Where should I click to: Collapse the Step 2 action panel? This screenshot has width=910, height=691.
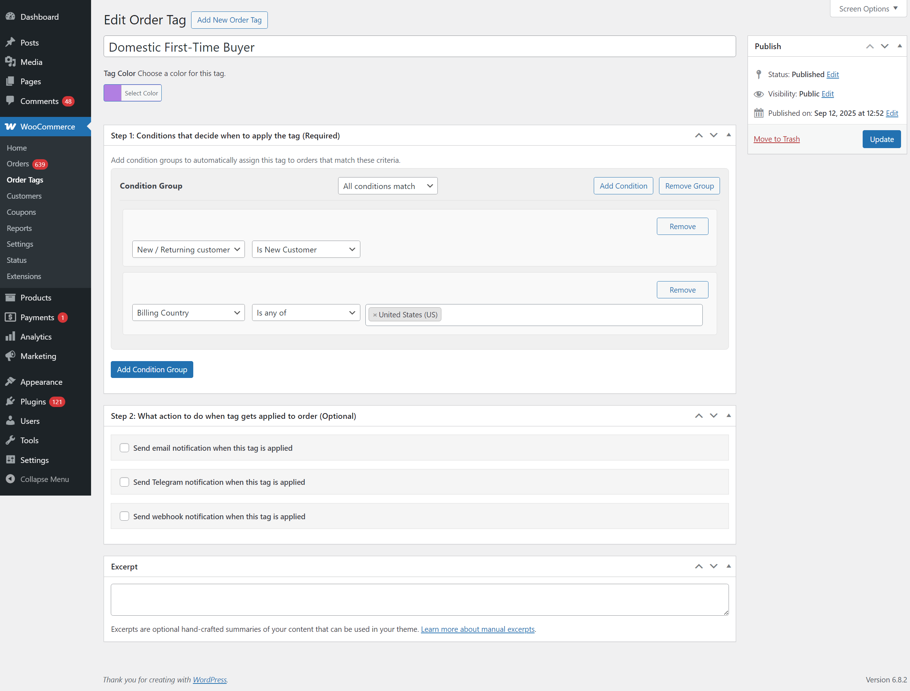pos(729,416)
